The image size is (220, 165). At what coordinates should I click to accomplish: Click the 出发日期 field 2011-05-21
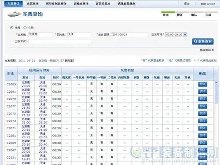point(129,35)
